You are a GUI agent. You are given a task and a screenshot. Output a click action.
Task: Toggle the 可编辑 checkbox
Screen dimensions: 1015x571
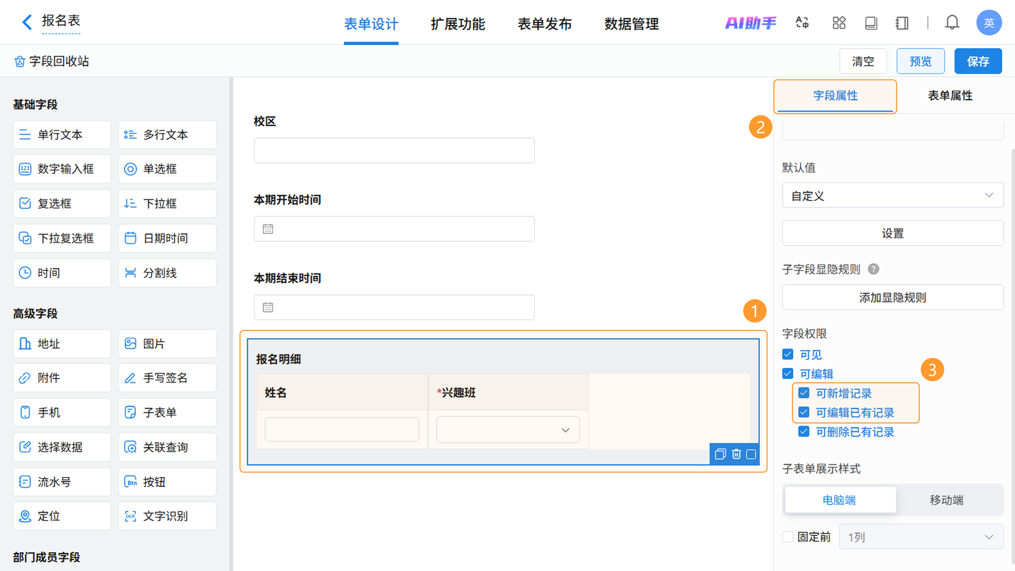(788, 374)
